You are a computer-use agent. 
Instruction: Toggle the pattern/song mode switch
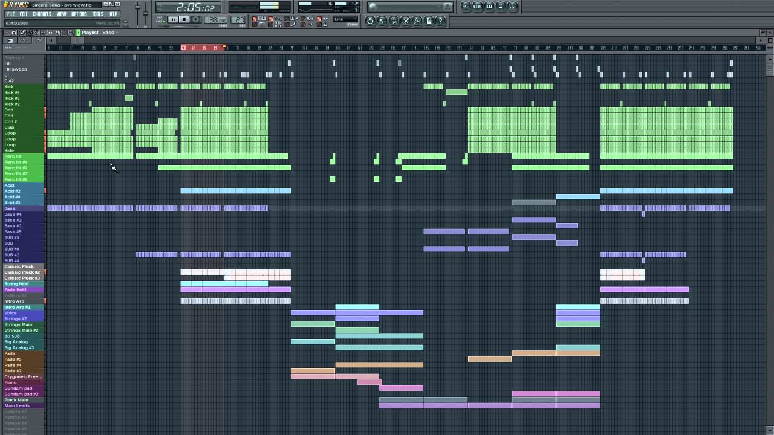(x=161, y=19)
